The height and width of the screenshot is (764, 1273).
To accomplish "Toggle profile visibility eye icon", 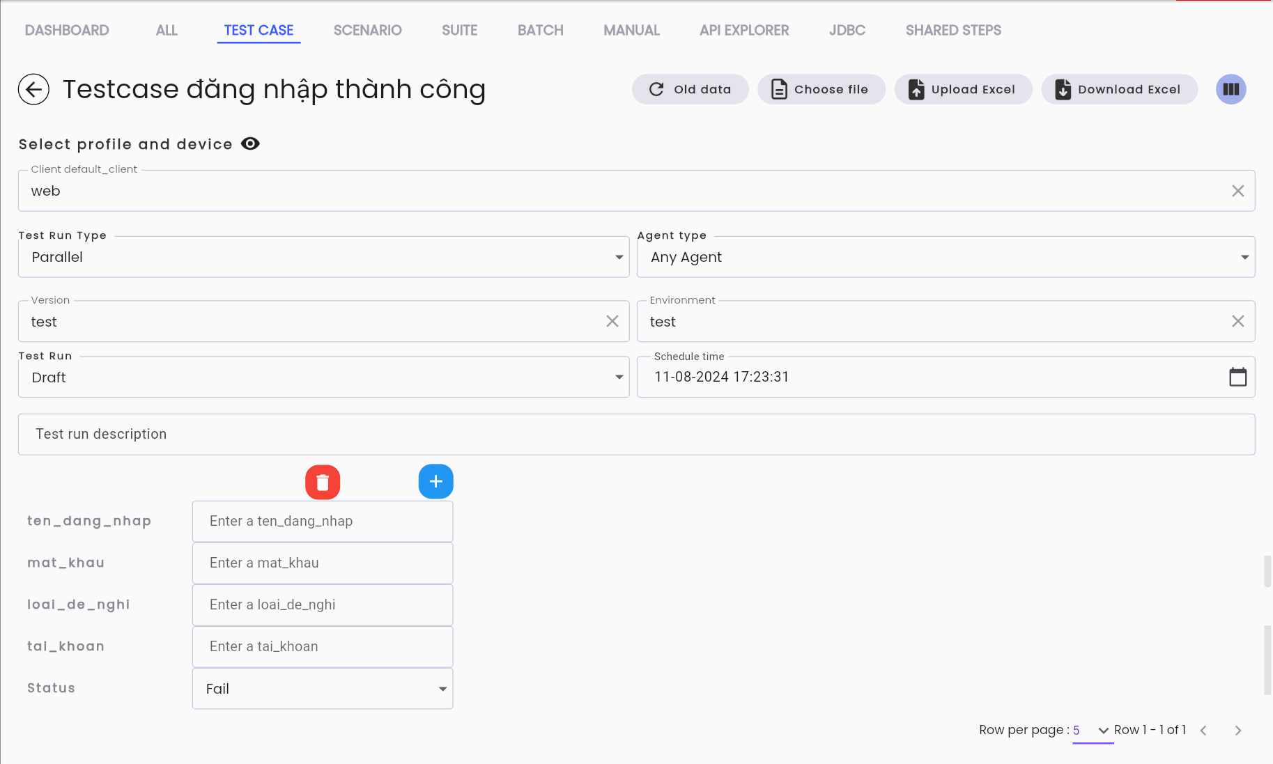I will point(250,143).
